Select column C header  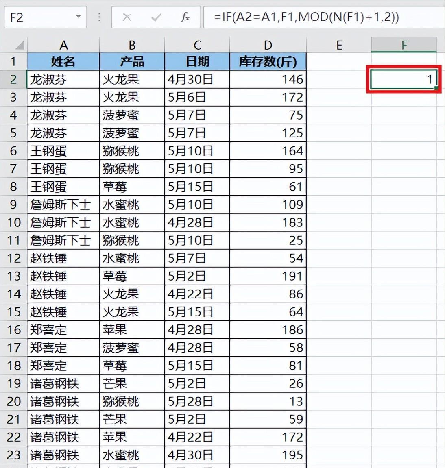coord(197,45)
